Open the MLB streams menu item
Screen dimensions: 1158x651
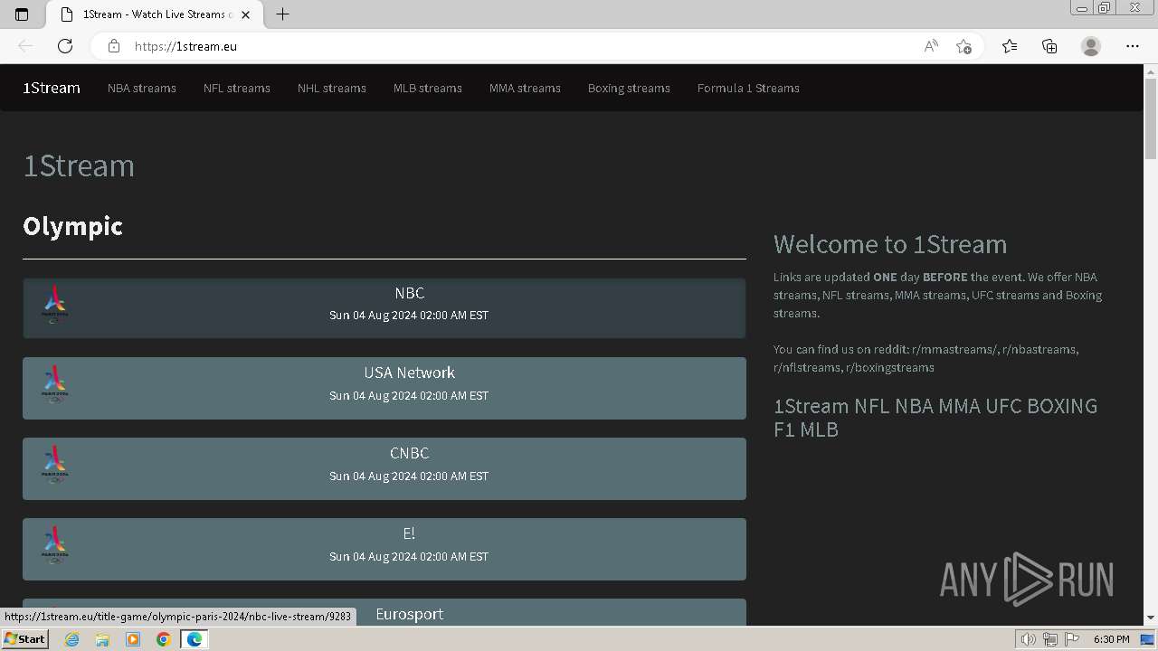click(428, 88)
